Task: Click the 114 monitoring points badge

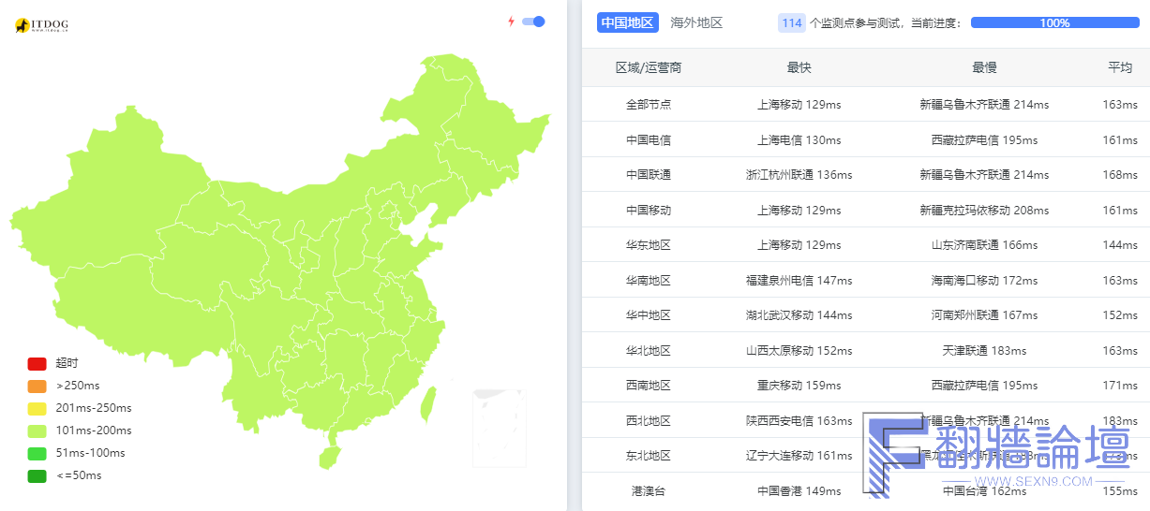Action: pyautogui.click(x=792, y=22)
